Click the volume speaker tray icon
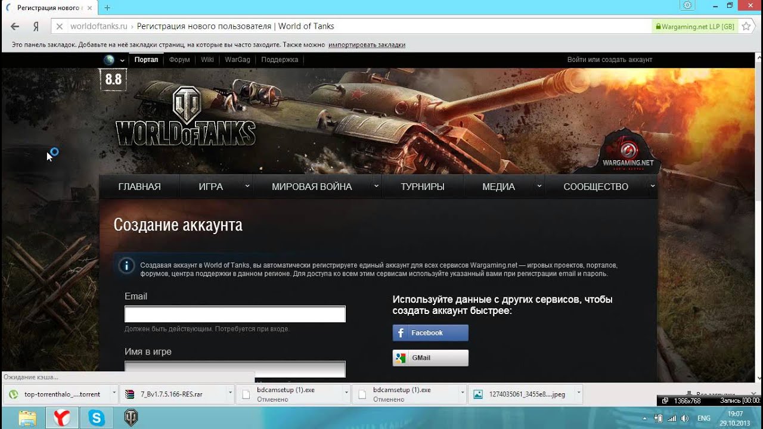 click(x=686, y=418)
